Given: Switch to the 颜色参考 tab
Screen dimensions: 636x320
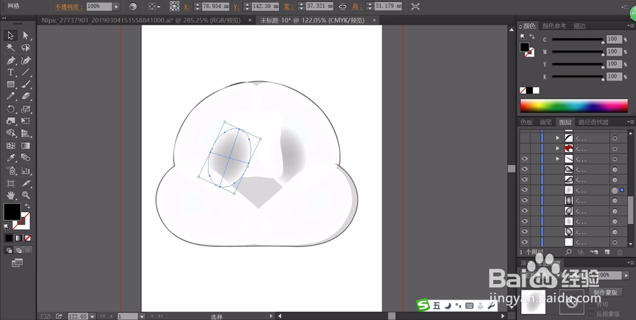Looking at the screenshot, I should pyautogui.click(x=554, y=26).
